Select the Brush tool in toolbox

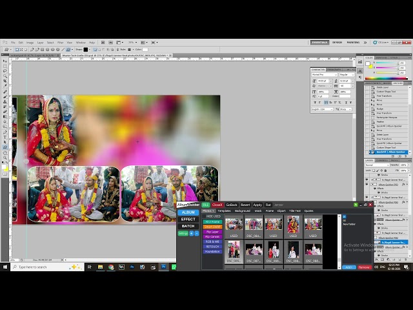coord(5,97)
